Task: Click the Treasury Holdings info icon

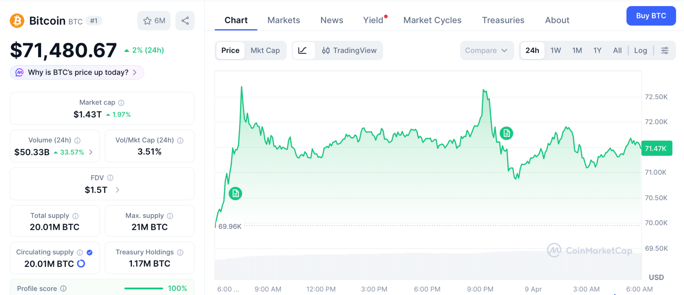Action: click(x=180, y=252)
